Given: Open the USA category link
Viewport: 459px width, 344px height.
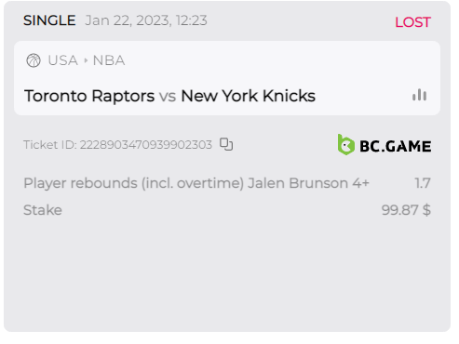Looking at the screenshot, I should (63, 60).
